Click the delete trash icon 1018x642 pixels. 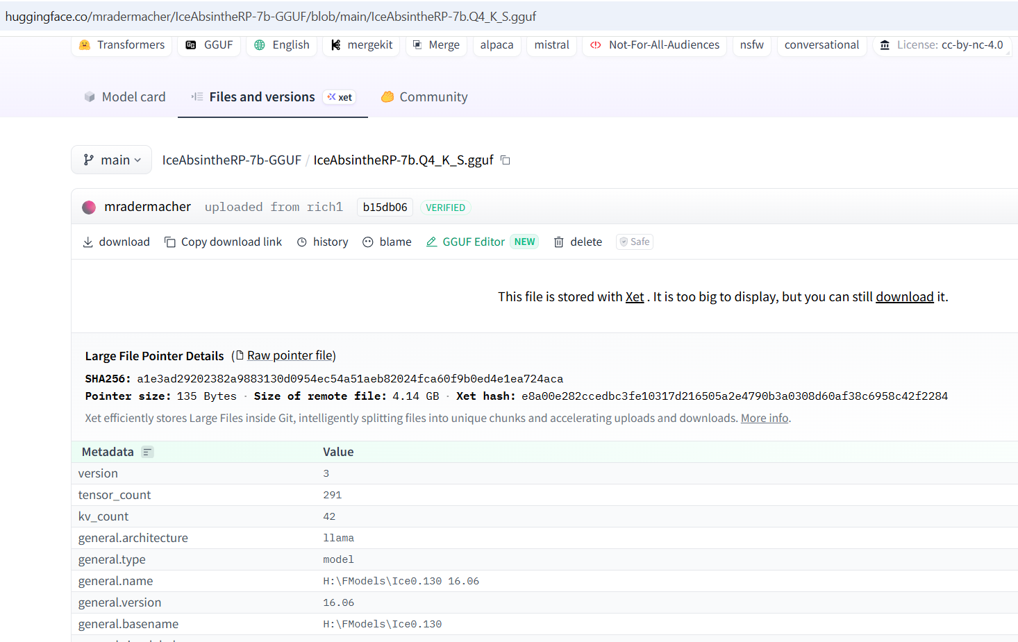click(x=558, y=242)
